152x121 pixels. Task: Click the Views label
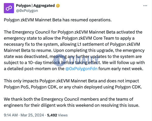[x=63, y=115]
